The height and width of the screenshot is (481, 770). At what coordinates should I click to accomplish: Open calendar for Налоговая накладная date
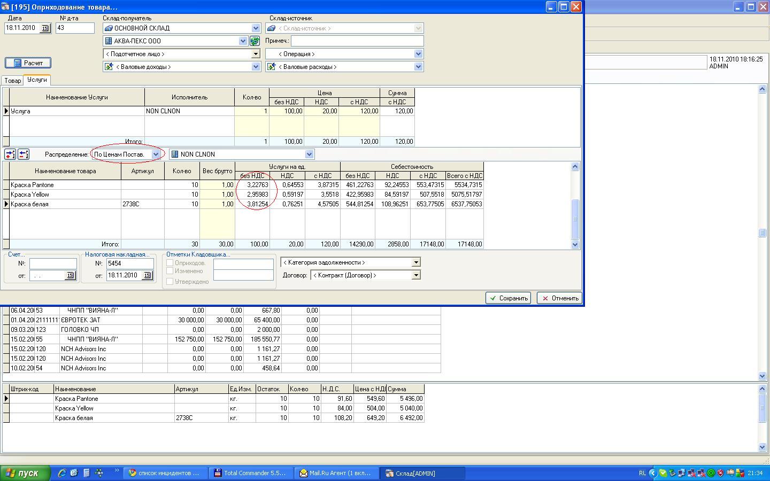coord(147,275)
